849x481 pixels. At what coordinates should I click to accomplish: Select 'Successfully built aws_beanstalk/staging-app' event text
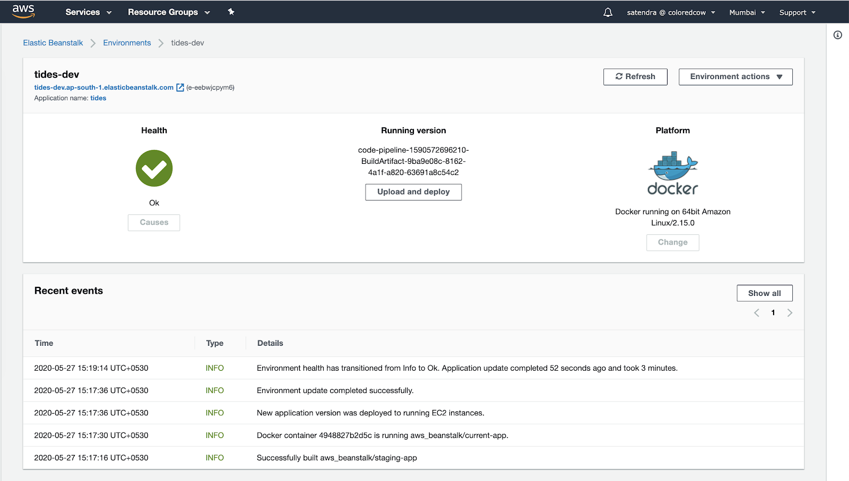click(x=337, y=458)
